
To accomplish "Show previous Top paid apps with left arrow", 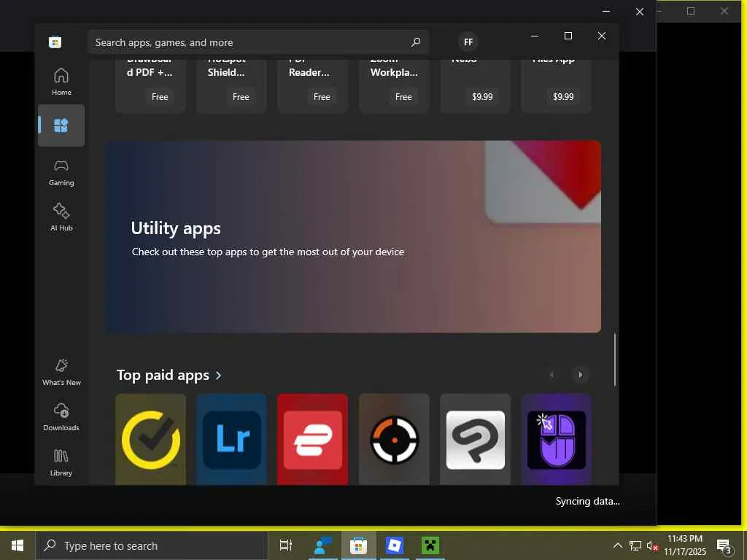I will pos(551,375).
